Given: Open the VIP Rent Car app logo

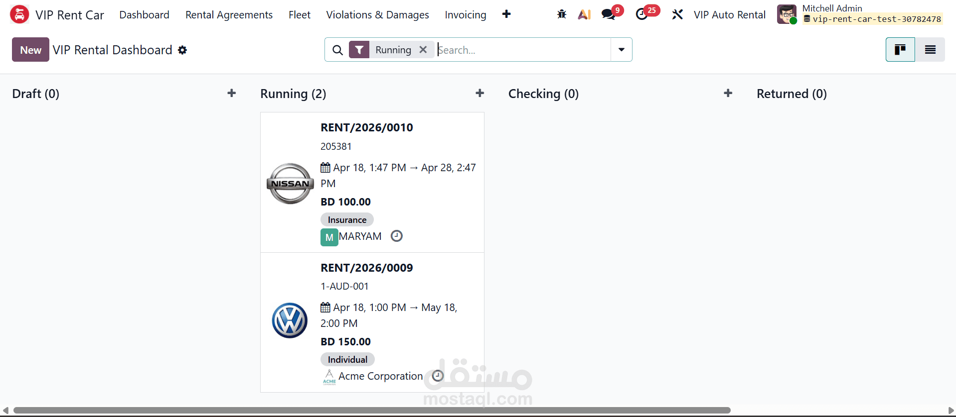Looking at the screenshot, I should coord(19,14).
